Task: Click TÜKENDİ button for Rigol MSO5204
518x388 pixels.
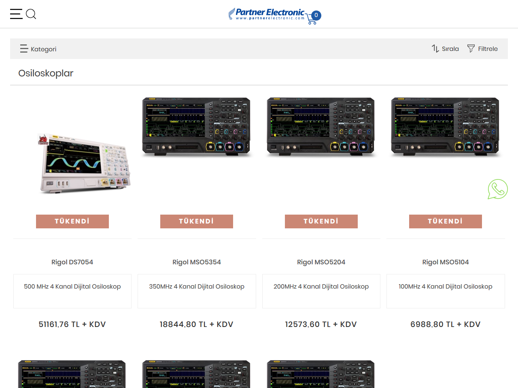Action: pos(321,221)
